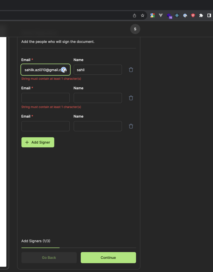This screenshot has width=213, height=272.
Task: Open the browser side panel icon
Action: (209, 15)
